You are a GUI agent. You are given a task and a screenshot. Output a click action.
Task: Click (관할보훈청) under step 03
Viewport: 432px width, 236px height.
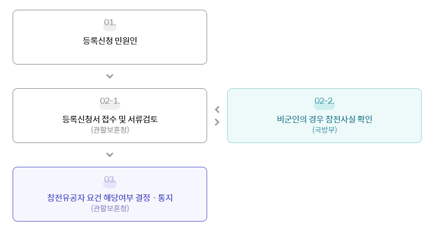(110, 208)
